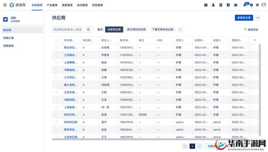Click the vertical table scrollbar
Screen dimensions: 268x152
click(260, 90)
